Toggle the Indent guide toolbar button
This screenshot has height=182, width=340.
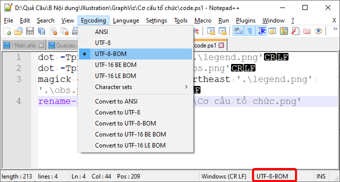(x=261, y=31)
